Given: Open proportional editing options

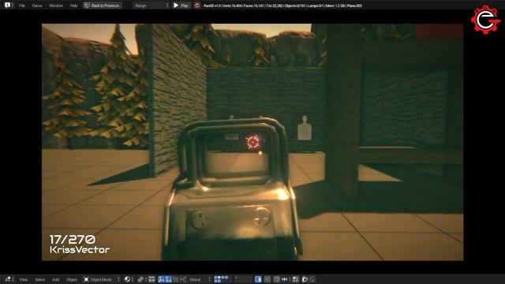Looking at the screenshot, I should (x=267, y=279).
